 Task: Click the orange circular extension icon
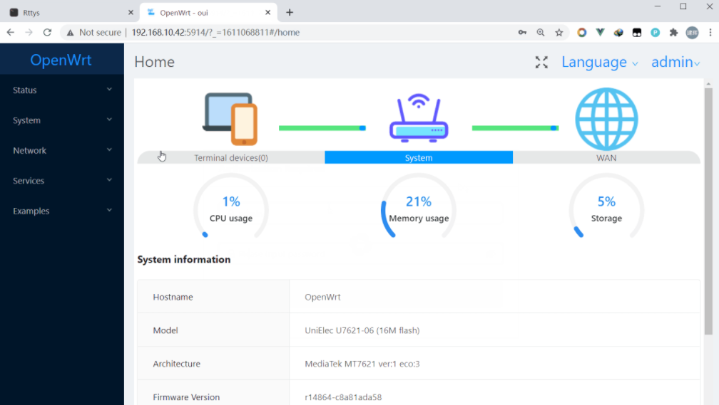point(582,33)
